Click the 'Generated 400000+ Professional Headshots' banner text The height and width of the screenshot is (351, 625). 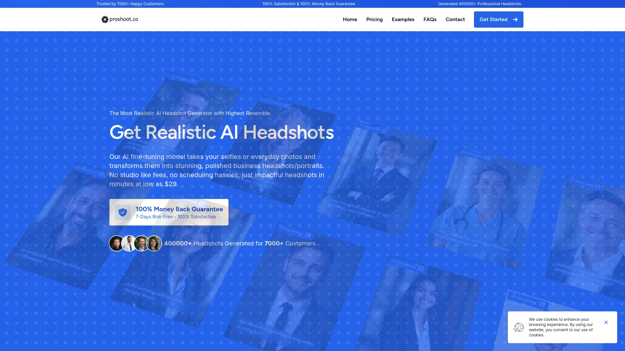480,4
